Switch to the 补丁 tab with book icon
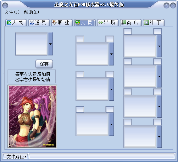Screen dimensions: 178x162 click(154, 22)
